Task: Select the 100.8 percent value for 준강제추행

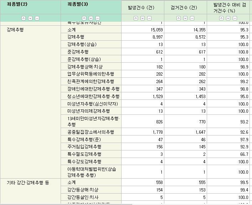Action: click(x=243, y=52)
